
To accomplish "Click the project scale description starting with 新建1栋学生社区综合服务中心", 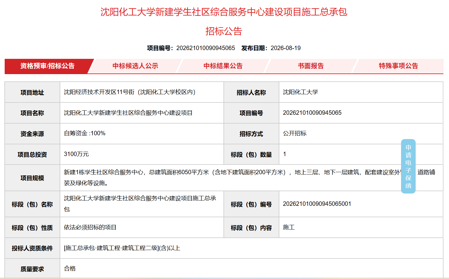I will tap(250, 178).
